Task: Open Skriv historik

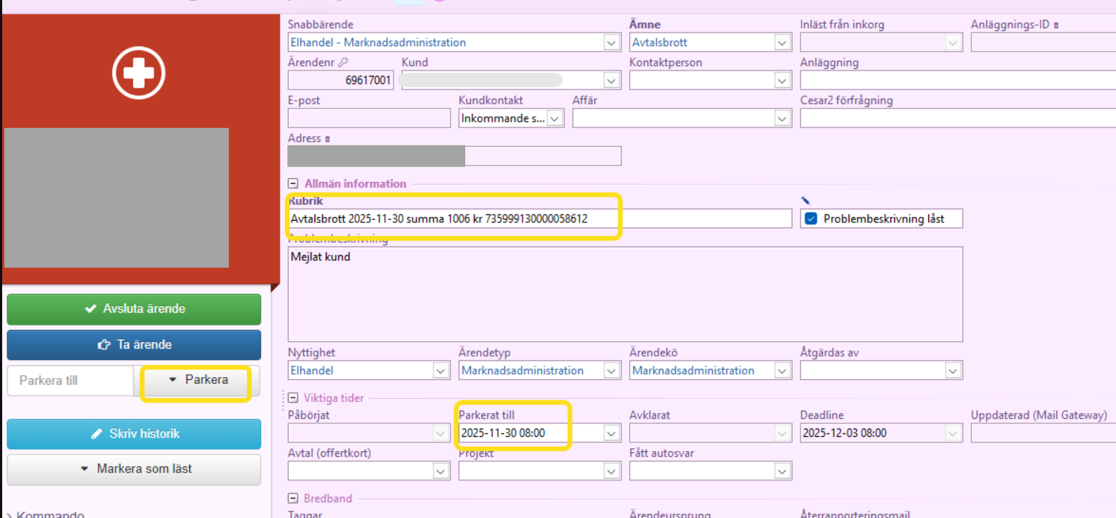Action: 134,433
